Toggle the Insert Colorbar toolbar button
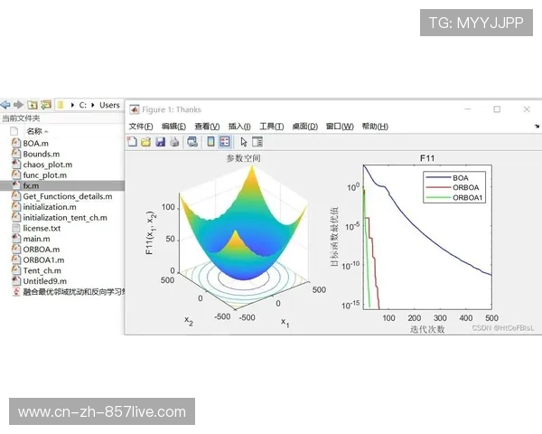Screen dimensions: 542x434 (210, 142)
